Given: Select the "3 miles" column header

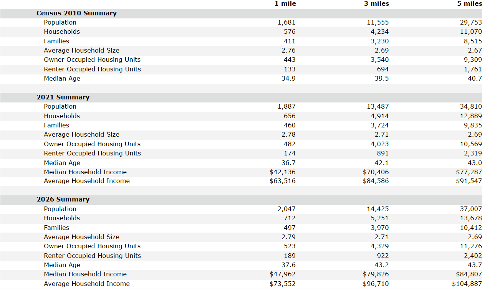Looking at the screenshot, I should pos(376,3).
